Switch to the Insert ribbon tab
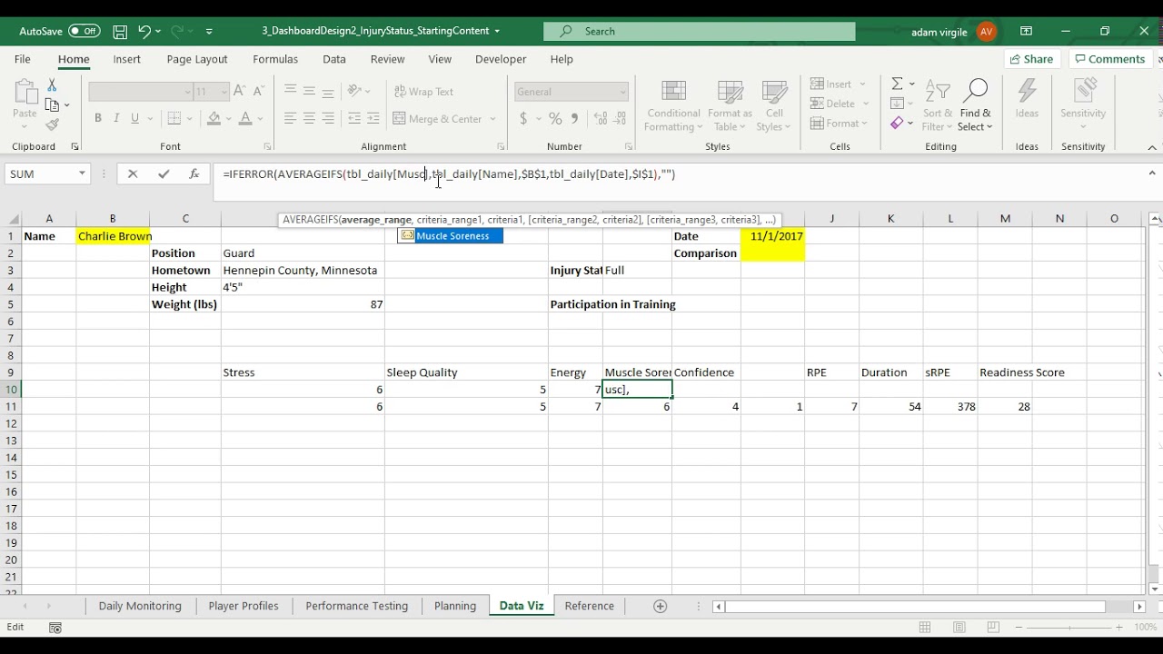 click(x=126, y=59)
